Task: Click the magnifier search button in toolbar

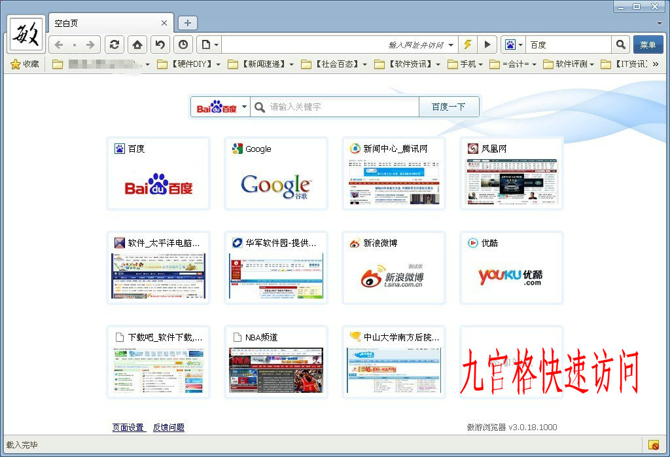Action: [621, 45]
